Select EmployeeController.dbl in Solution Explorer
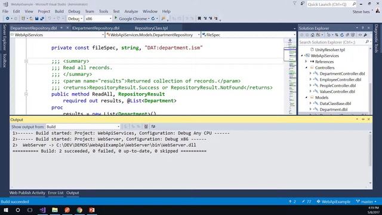This screenshot has height=215, width=382. (x=340, y=79)
